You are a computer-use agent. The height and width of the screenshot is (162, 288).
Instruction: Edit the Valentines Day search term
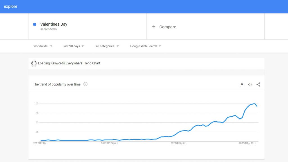pyautogui.click(x=54, y=24)
